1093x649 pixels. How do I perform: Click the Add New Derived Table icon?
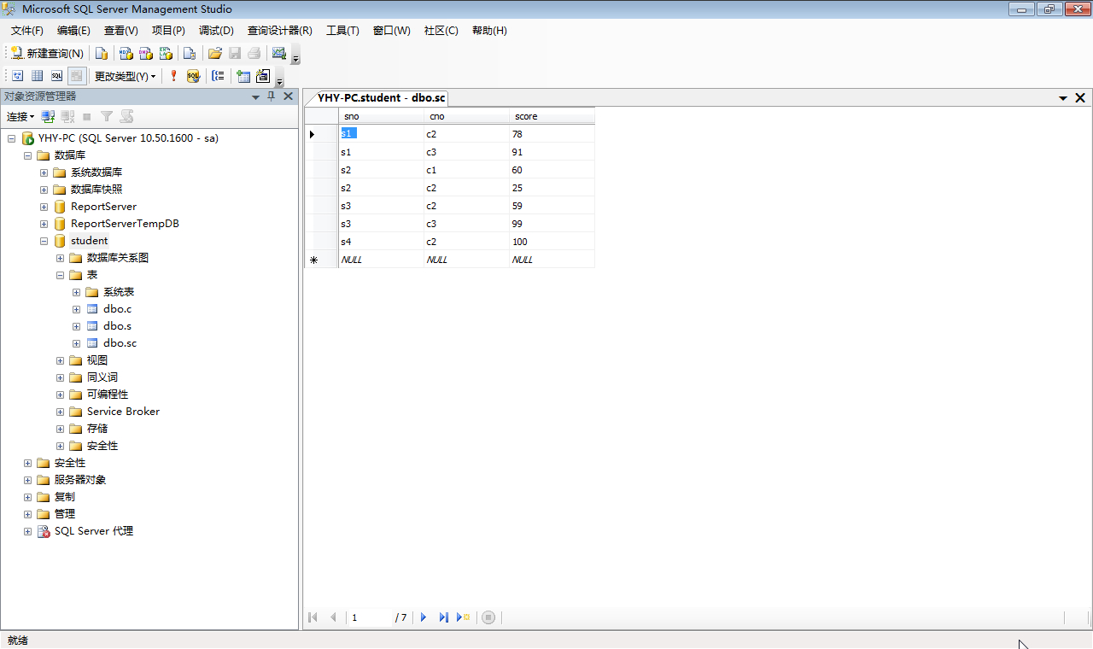263,76
